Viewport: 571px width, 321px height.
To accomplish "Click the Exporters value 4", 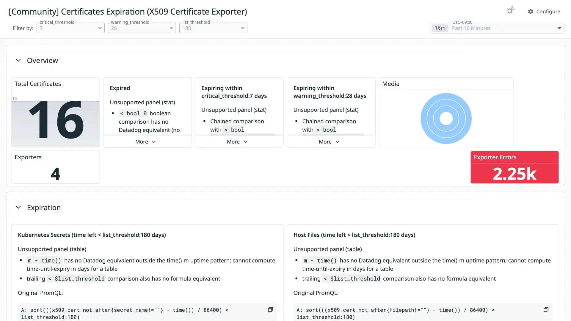I will click(x=55, y=174).
